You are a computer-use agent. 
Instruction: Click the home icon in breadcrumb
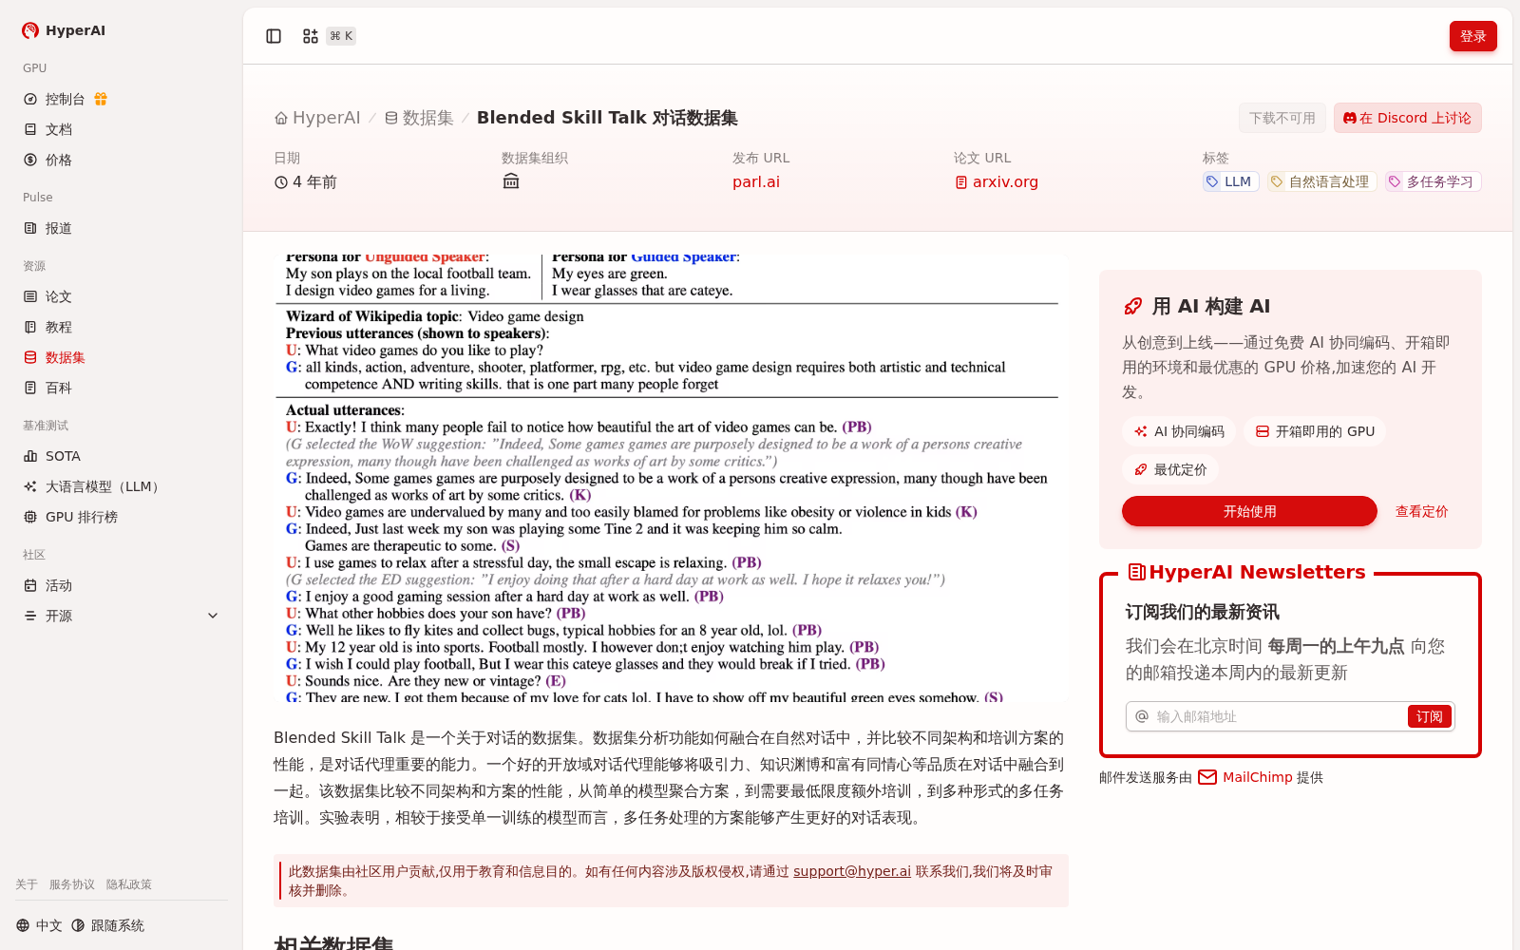[x=281, y=119]
